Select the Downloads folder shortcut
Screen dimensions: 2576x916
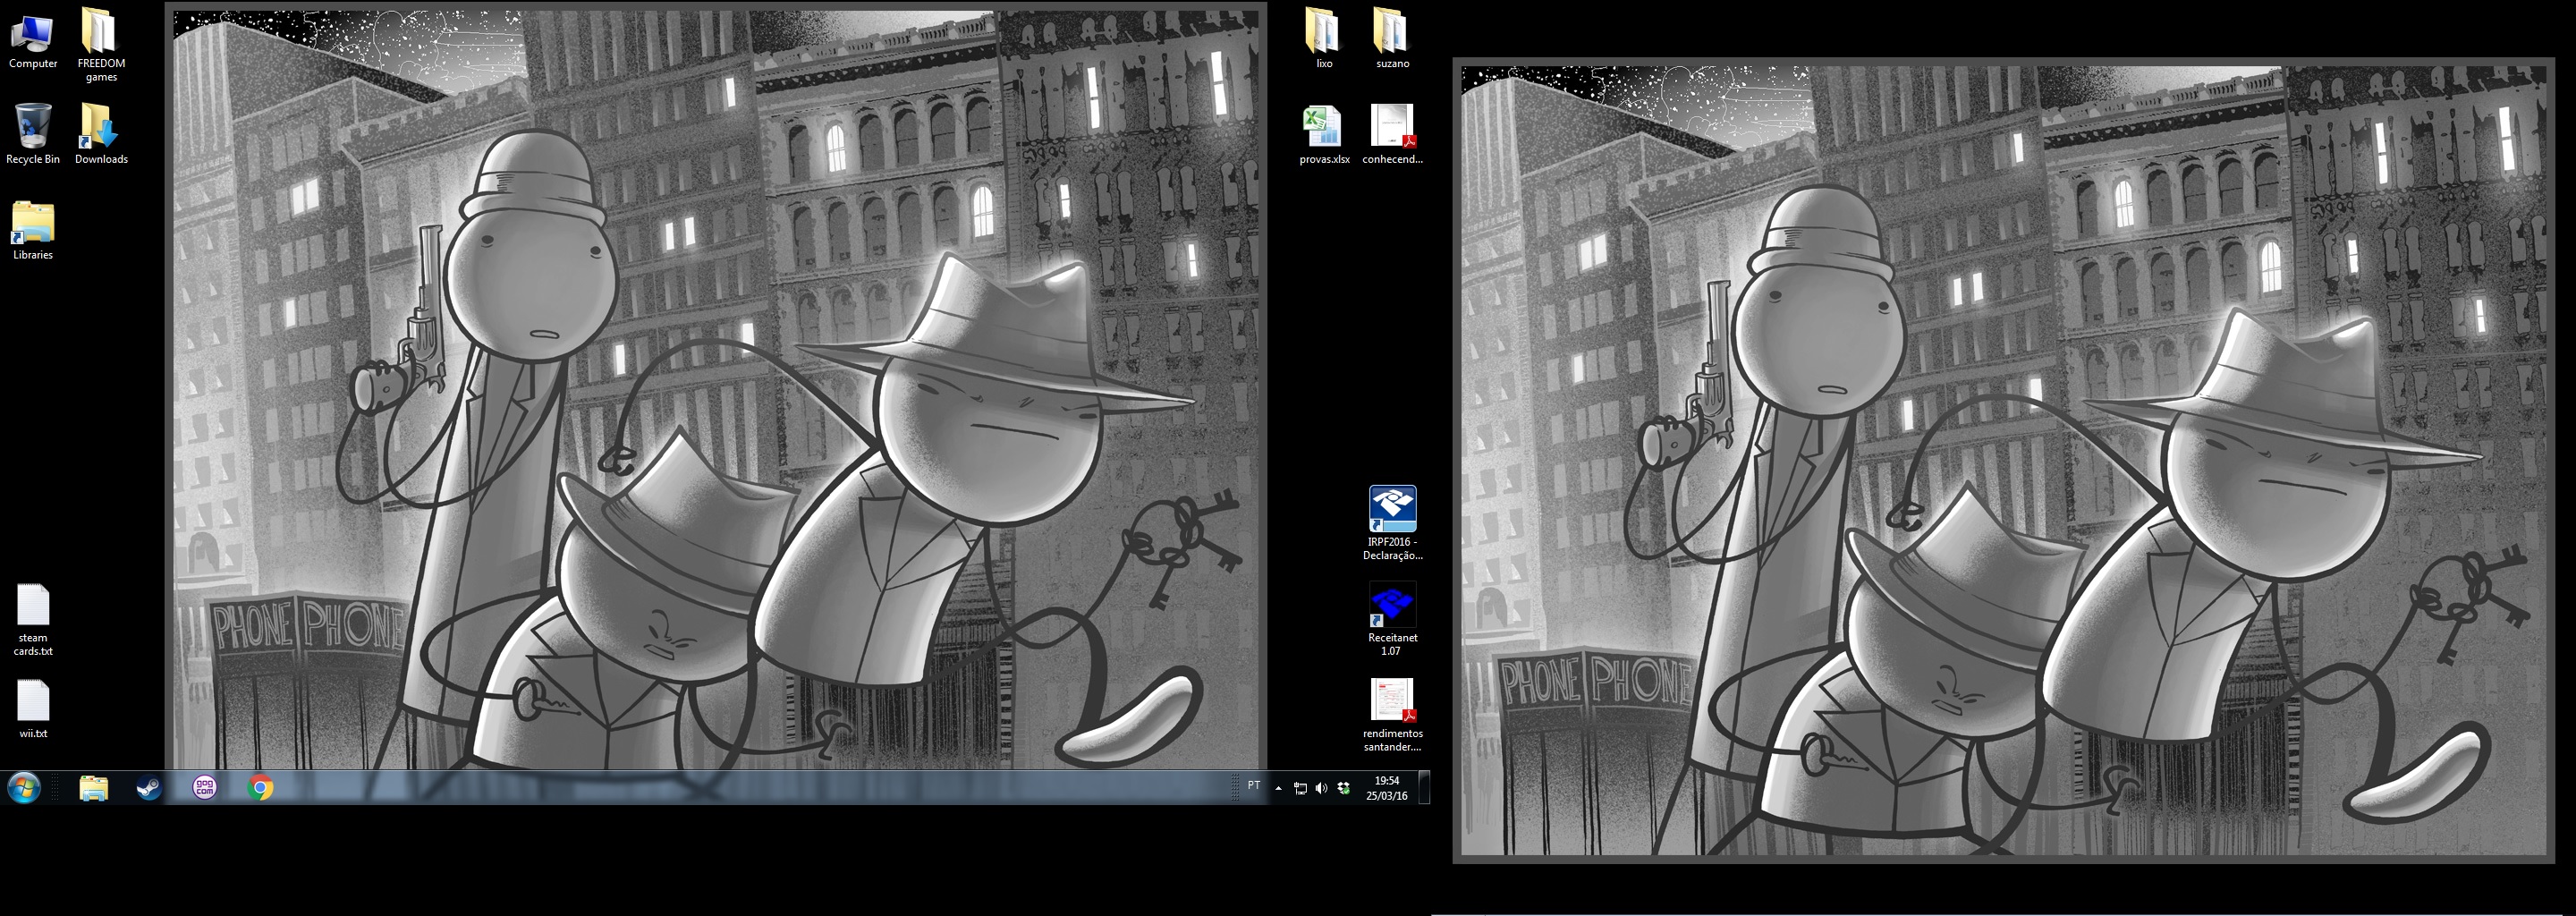click(101, 134)
